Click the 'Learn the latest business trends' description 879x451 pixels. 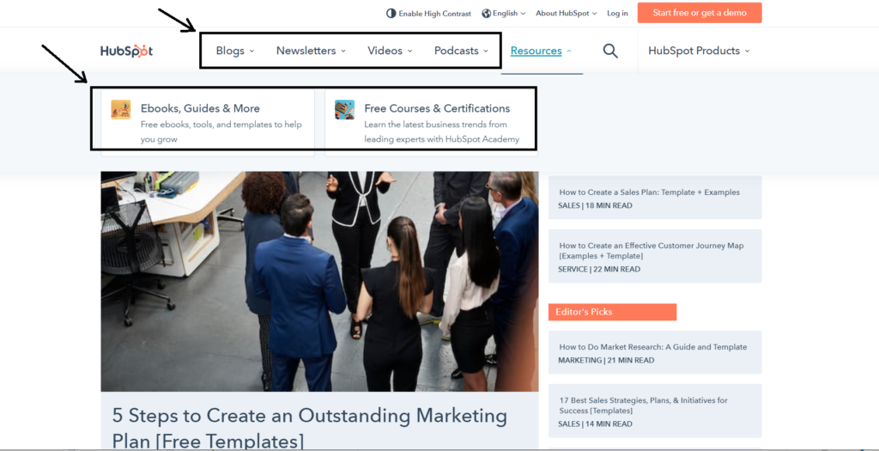tap(442, 131)
